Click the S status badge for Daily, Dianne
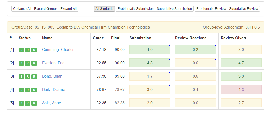 [x=21, y=90]
